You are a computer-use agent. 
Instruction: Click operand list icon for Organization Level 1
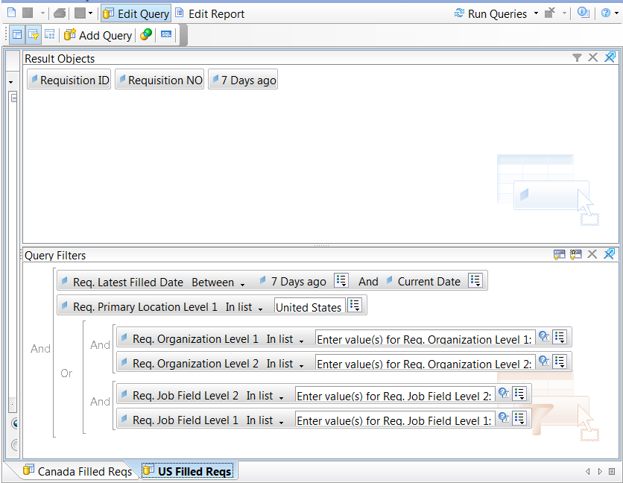(560, 337)
